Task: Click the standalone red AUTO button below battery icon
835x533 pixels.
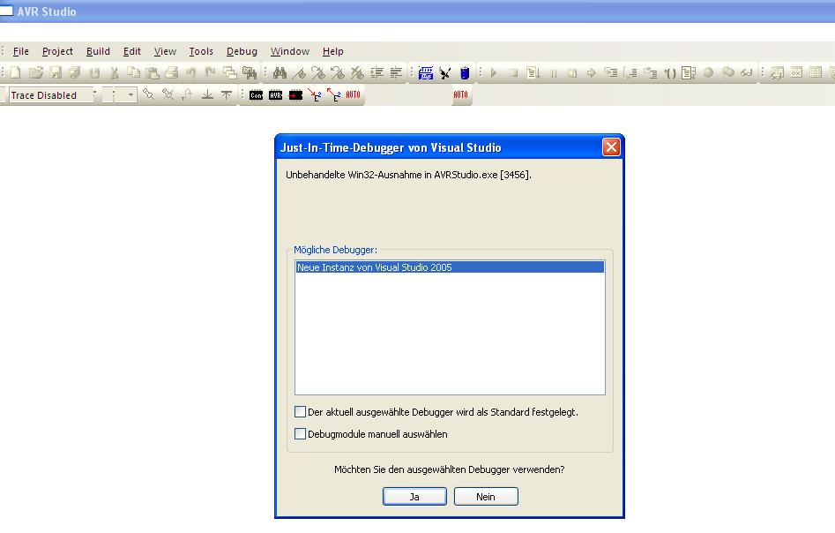Action: (x=460, y=95)
